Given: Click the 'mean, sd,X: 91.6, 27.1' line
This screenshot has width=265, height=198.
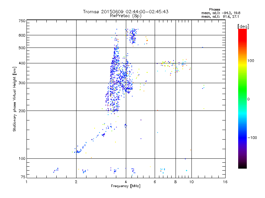Looking at the screenshot, I should 220,17.
